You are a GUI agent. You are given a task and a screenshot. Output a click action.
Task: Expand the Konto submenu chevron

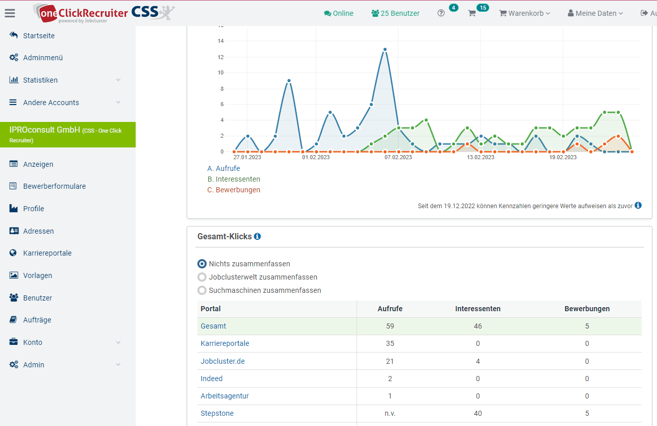(x=118, y=342)
